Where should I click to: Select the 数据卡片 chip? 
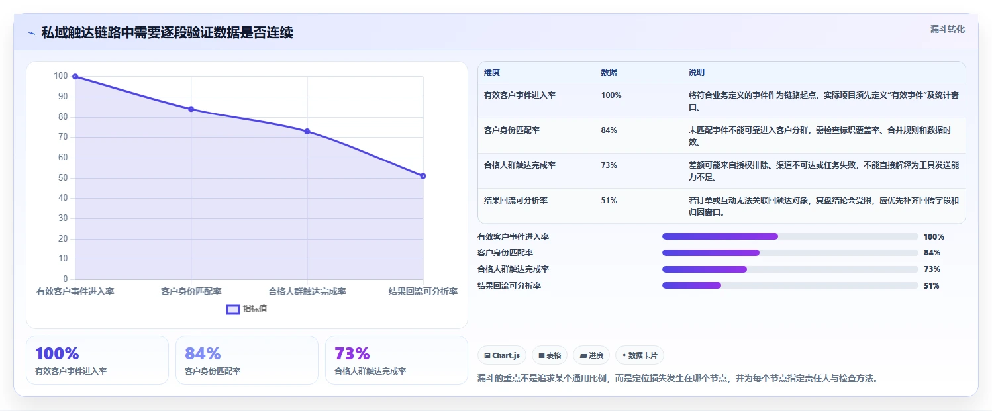639,355
